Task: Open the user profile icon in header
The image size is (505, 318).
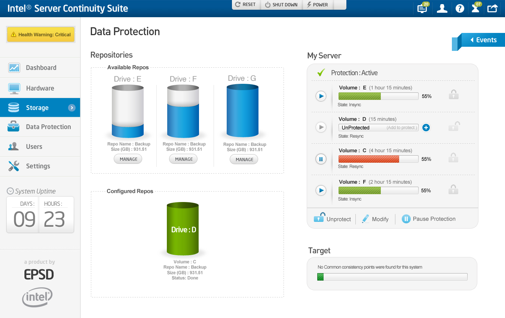Action: click(442, 8)
